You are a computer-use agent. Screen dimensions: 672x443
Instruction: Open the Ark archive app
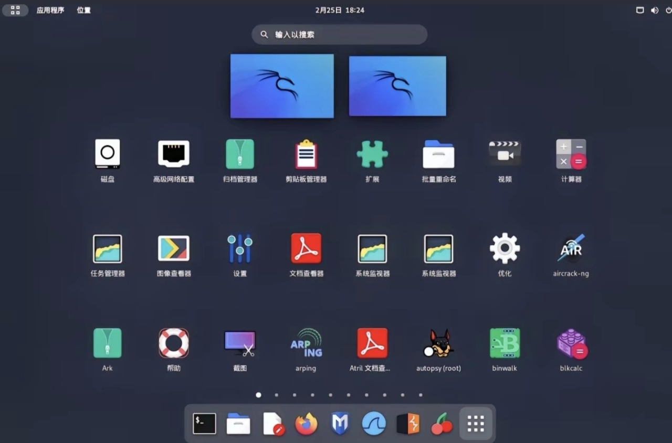pyautogui.click(x=108, y=343)
